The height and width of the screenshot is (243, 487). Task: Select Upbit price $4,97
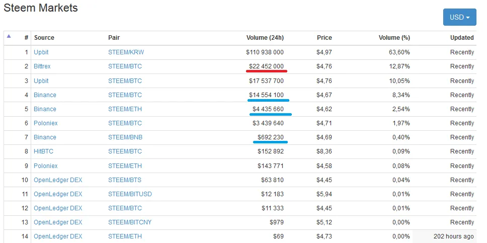click(324, 52)
